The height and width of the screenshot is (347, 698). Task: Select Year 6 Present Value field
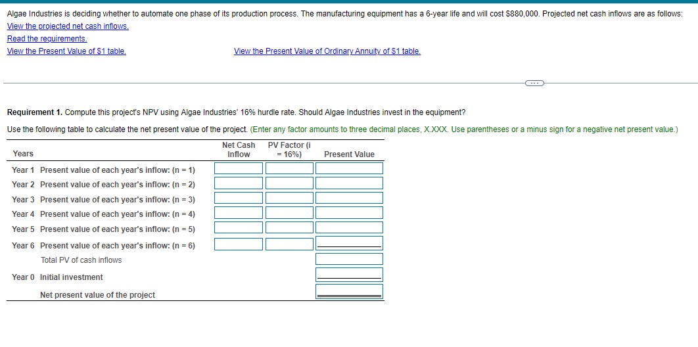pyautogui.click(x=350, y=243)
